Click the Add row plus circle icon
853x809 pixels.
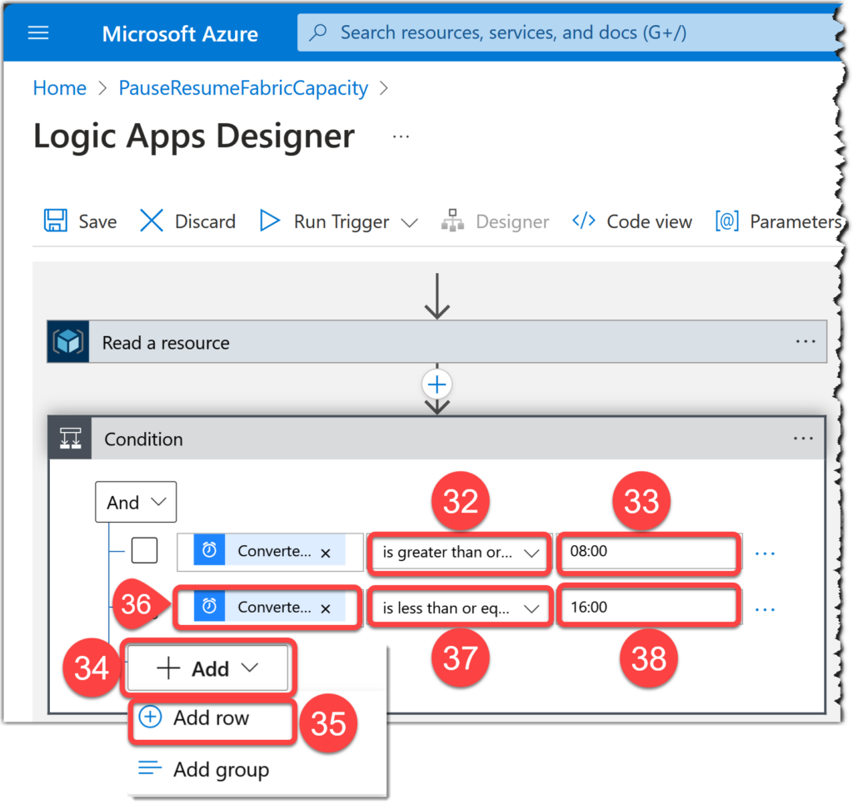(150, 717)
